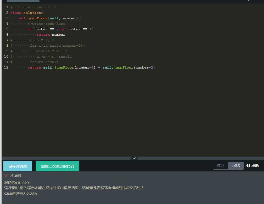264x204 pixels.
Task: Click the class Solution line
Action: (27, 13)
